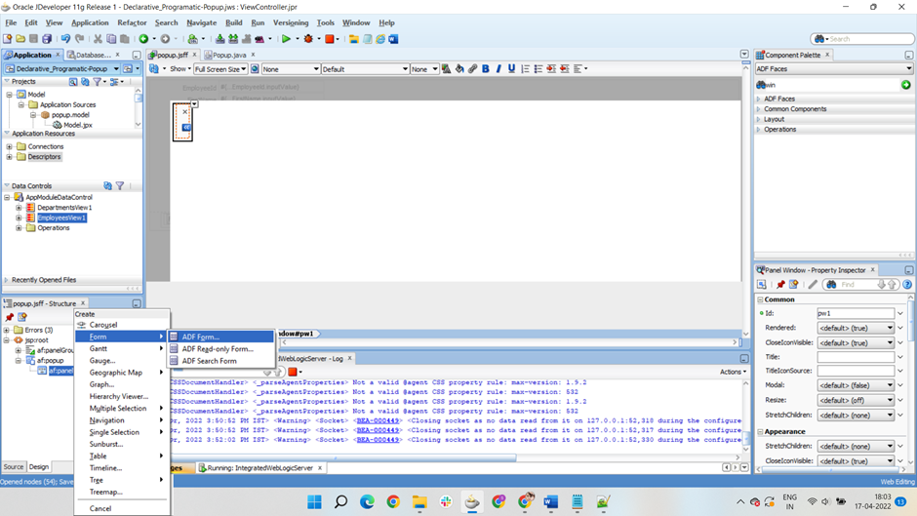Click the refresh icon in Data Controls header
Image resolution: width=917 pixels, height=516 pixels.
click(107, 185)
